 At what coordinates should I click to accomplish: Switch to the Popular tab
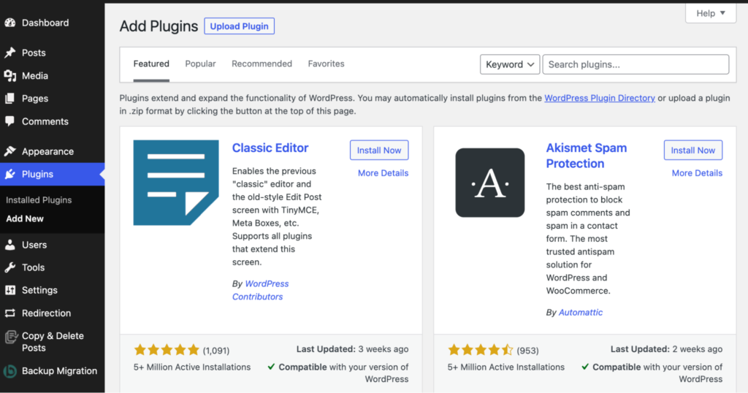[x=200, y=64]
